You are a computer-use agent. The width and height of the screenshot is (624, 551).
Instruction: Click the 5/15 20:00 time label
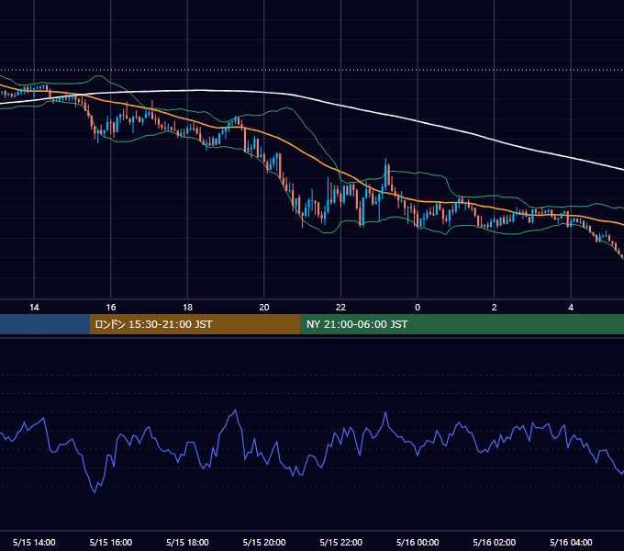[x=264, y=542]
